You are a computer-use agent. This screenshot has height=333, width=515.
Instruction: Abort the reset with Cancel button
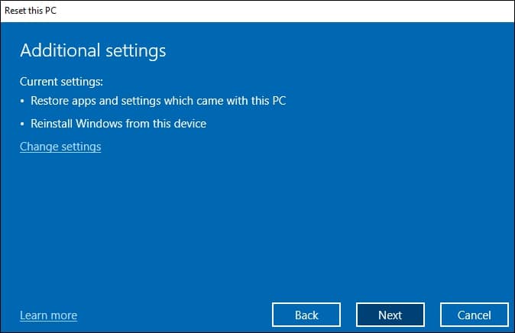(x=475, y=315)
